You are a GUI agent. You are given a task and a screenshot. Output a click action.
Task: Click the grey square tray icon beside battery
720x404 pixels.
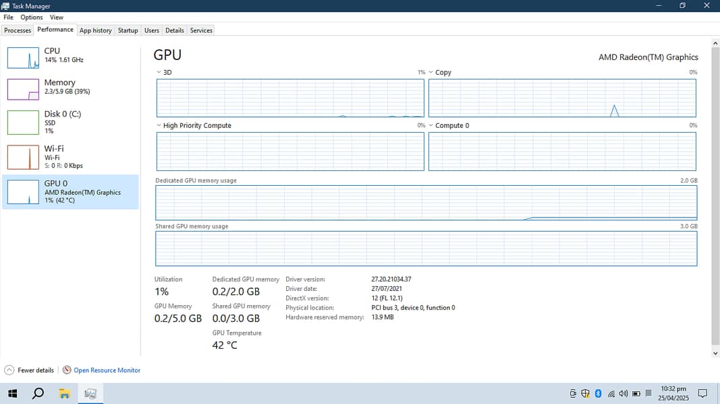pyautogui.click(x=648, y=393)
